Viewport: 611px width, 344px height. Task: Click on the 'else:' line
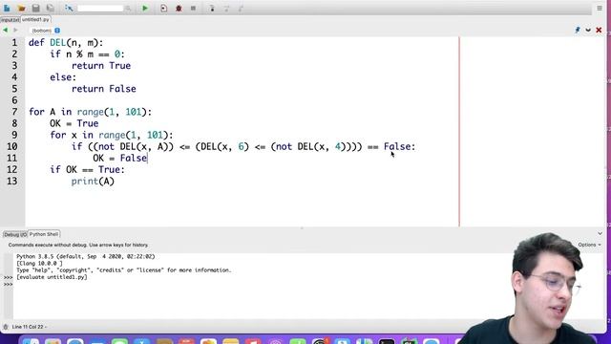(63, 77)
